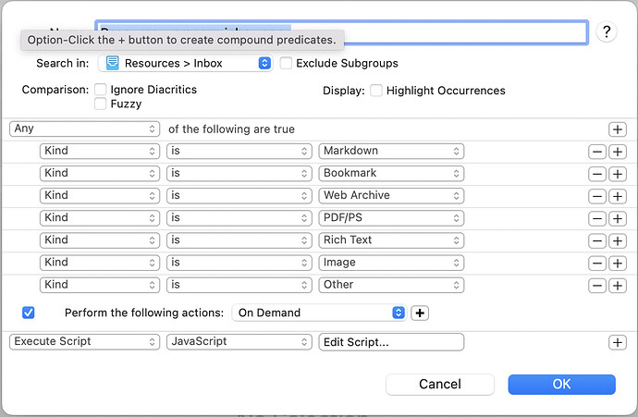Add a condition after the PDF/PS row

618,219
